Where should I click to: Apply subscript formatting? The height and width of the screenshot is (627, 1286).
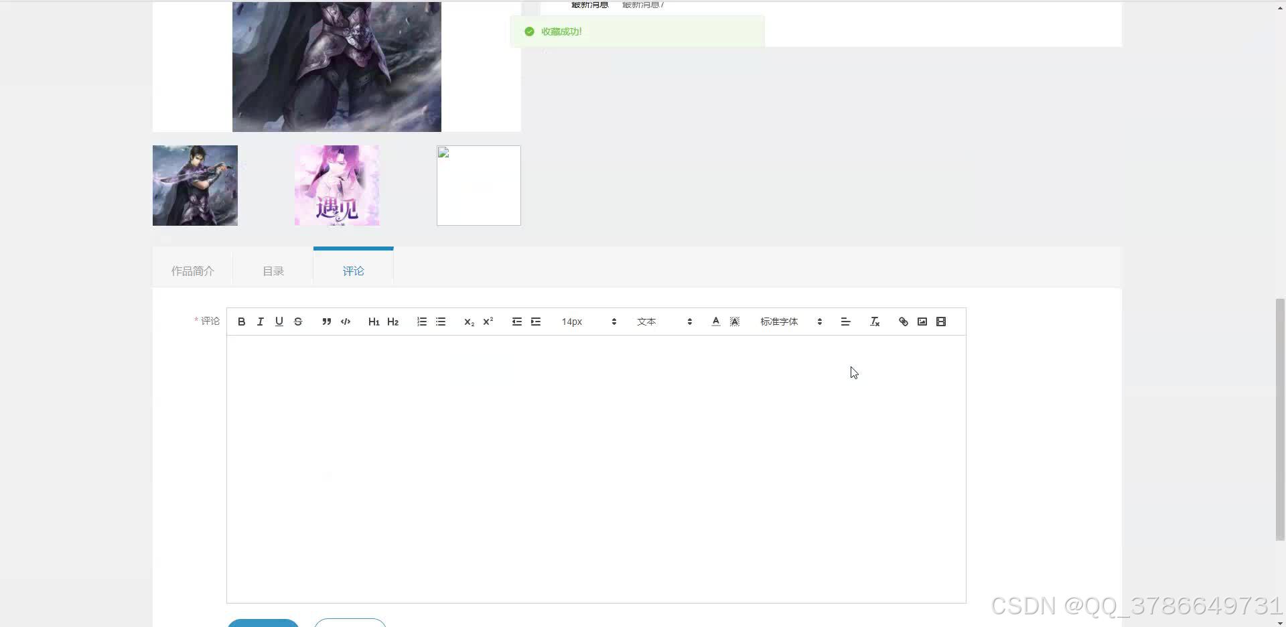[x=469, y=322]
